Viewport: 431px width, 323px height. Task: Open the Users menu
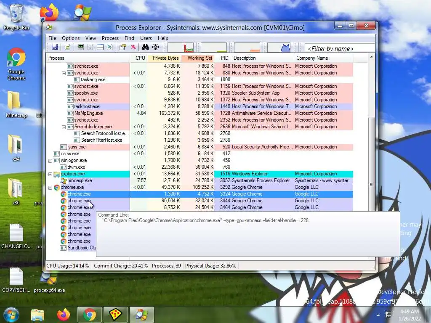pyautogui.click(x=146, y=38)
